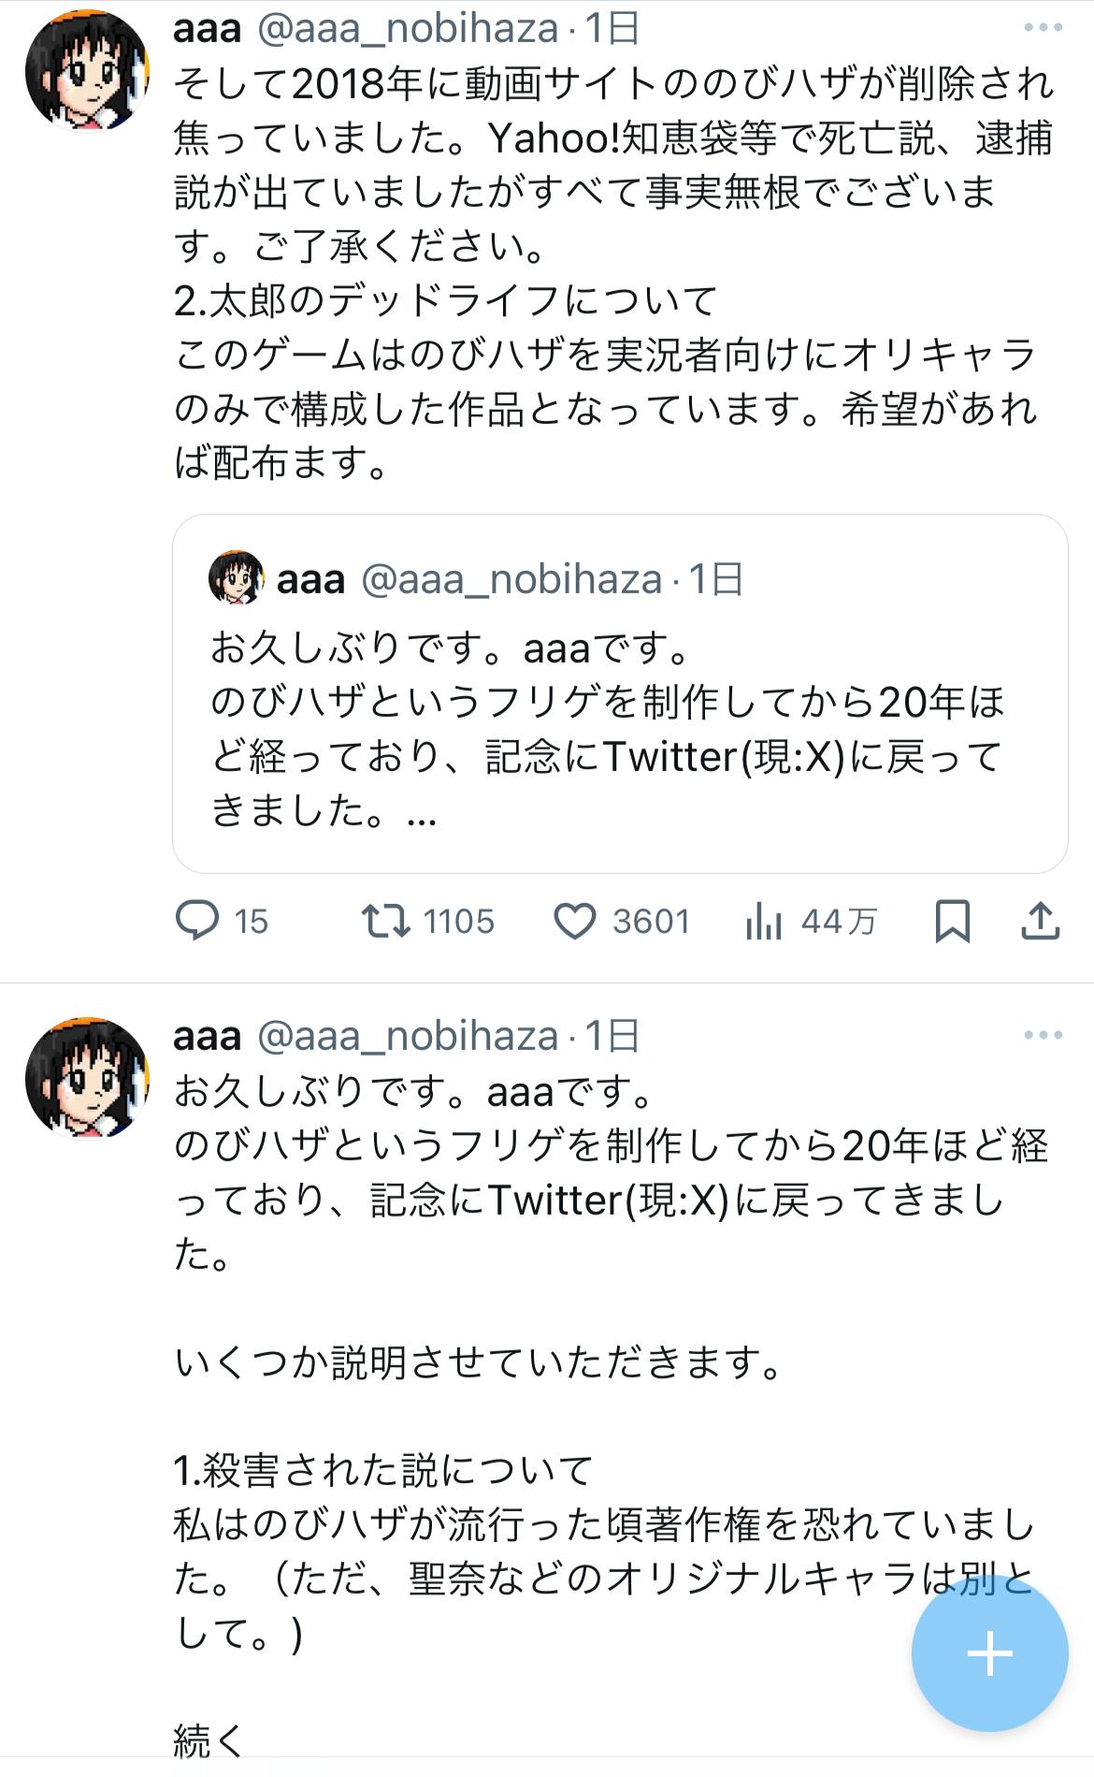Screen dimensions: 1094x1777
Task: Click the aaa display name on top tweet
Action: click(x=207, y=28)
